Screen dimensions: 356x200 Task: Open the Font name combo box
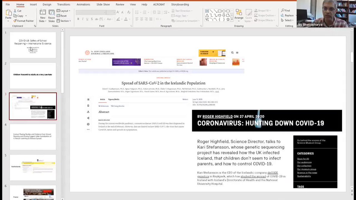point(91,12)
